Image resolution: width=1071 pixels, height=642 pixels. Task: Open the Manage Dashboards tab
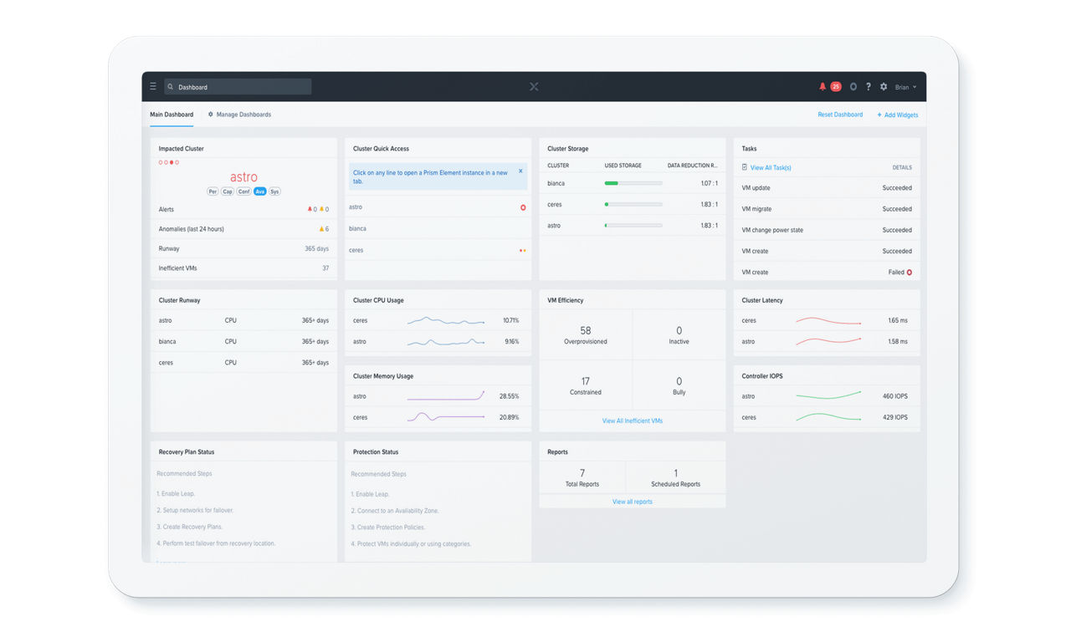click(x=239, y=115)
